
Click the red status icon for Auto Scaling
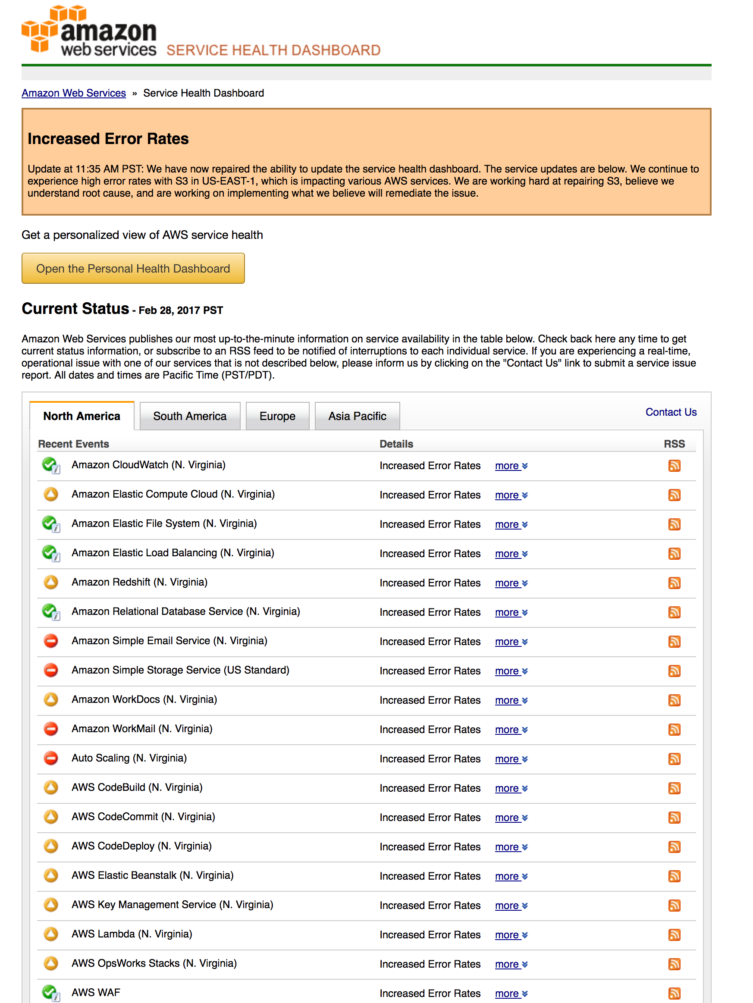click(51, 758)
